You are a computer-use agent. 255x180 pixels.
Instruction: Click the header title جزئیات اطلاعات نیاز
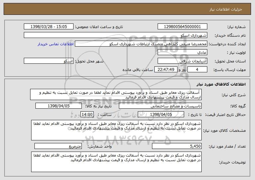pyautogui.click(x=226, y=9)
